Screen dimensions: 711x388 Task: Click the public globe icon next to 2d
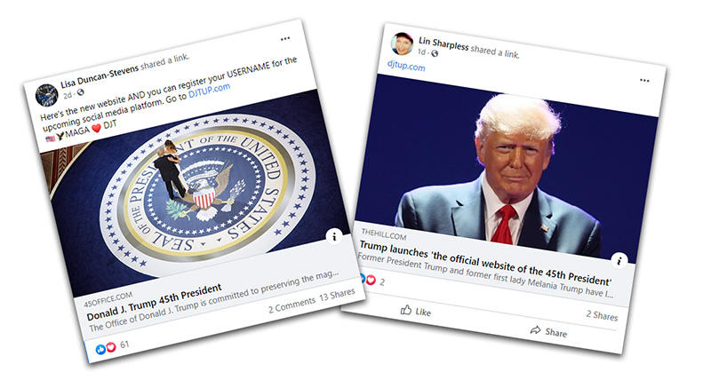(80, 92)
